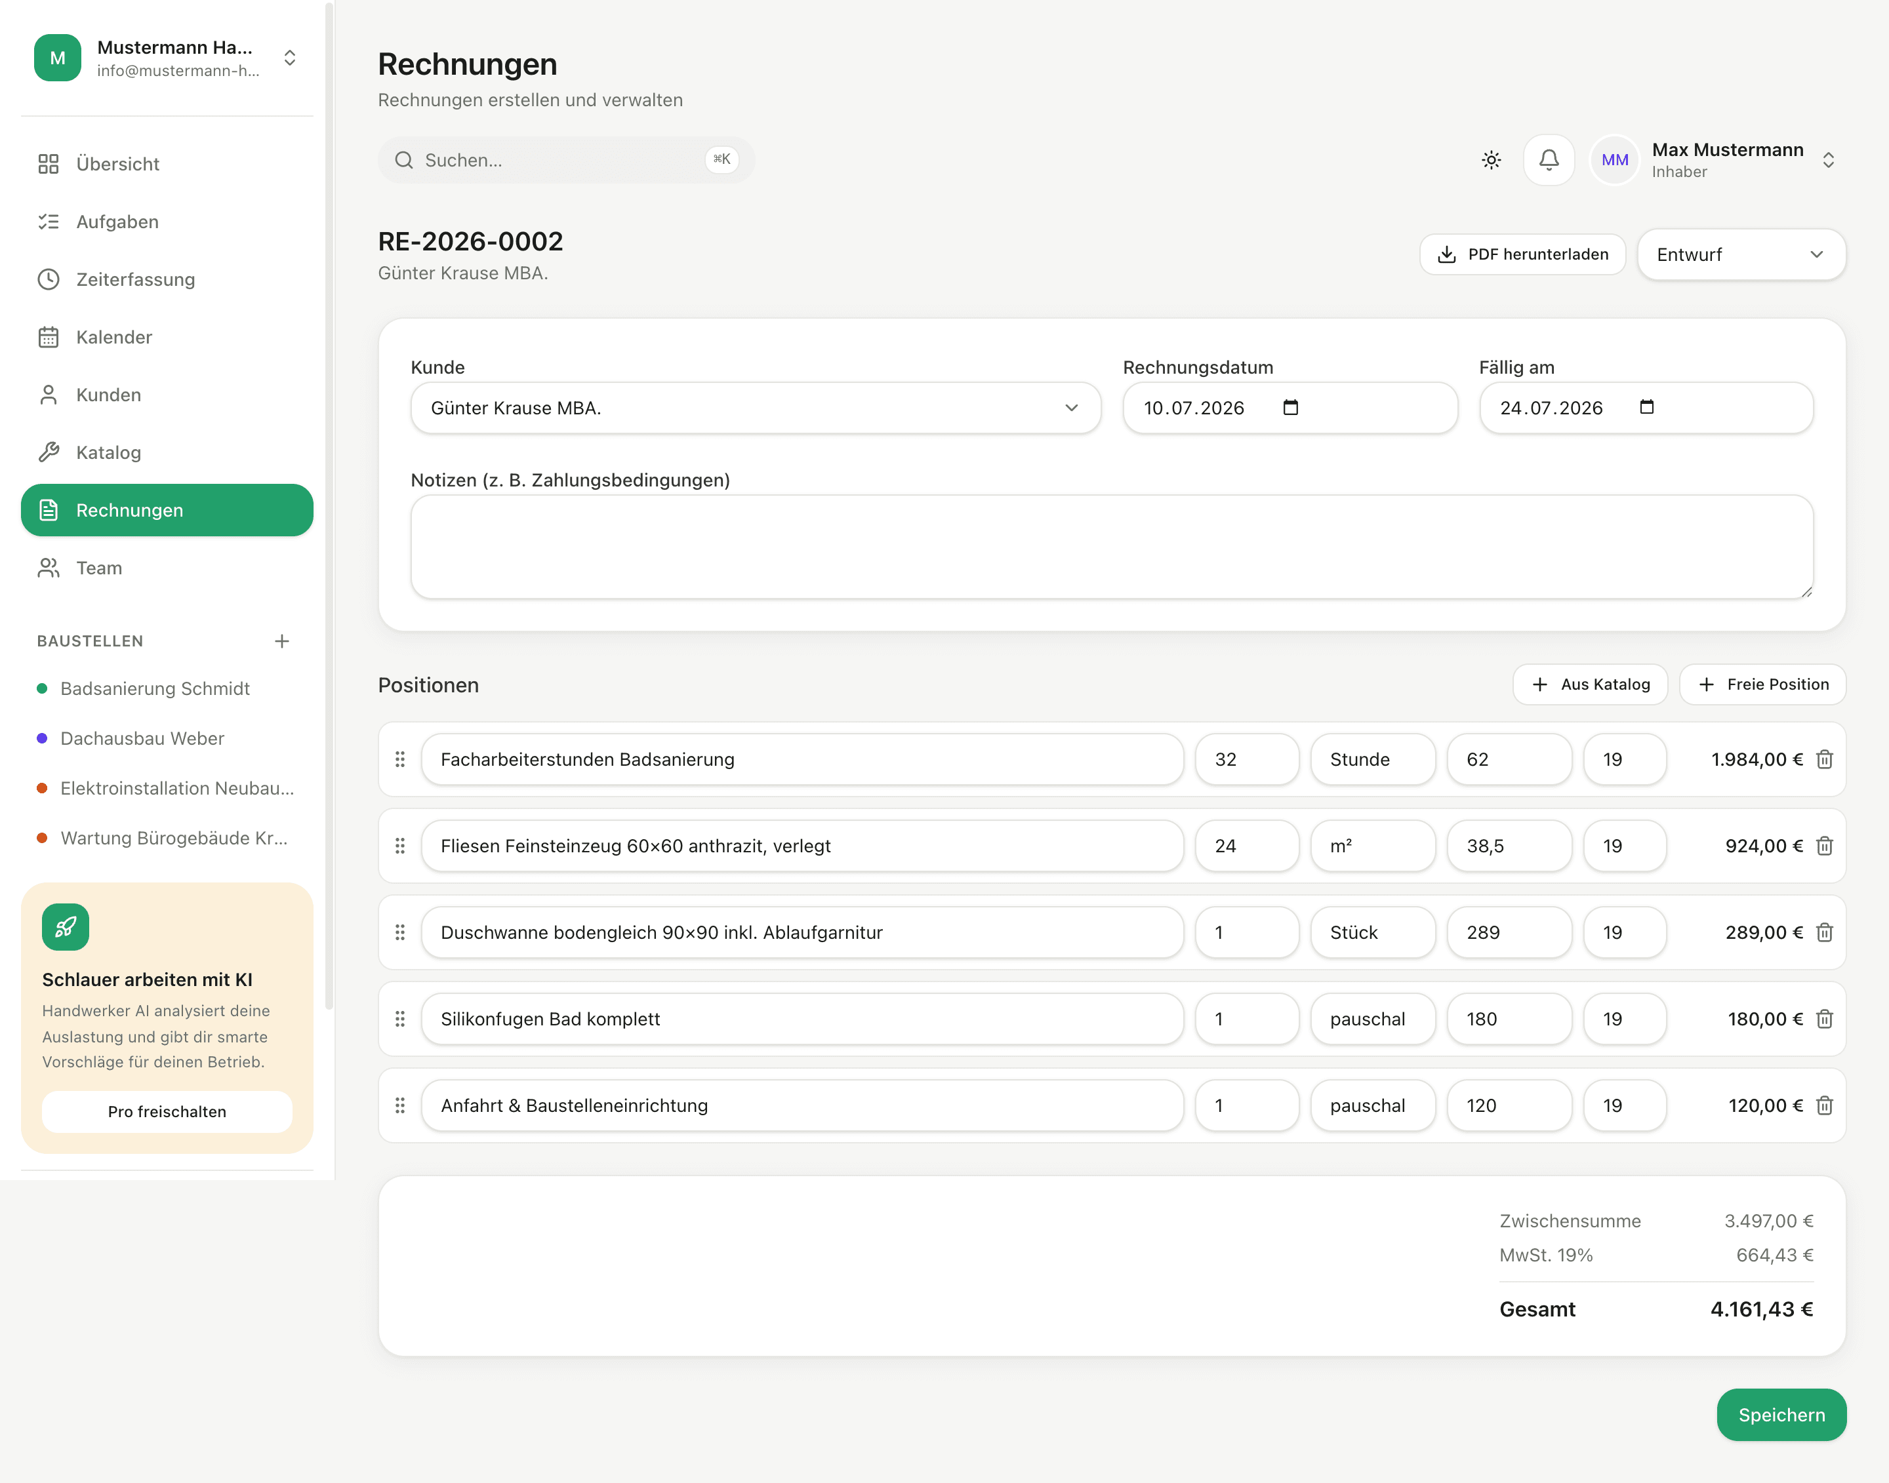Click the green M company logo
The image size is (1889, 1483).
[57, 57]
